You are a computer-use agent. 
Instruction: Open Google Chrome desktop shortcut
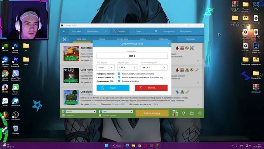click(5, 76)
